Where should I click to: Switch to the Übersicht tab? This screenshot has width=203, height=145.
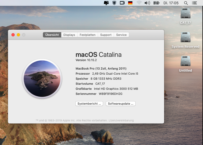coord(52,35)
